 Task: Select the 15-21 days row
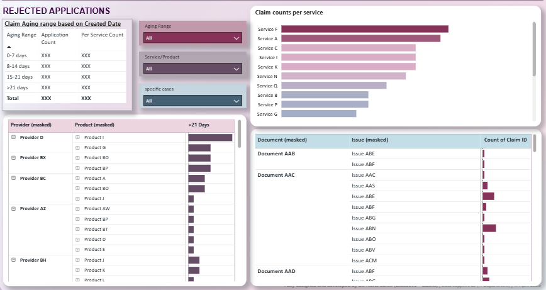tap(66, 77)
